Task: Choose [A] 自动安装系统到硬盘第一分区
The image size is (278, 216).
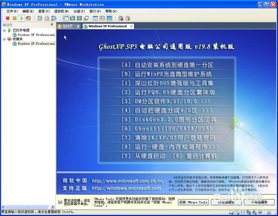Action: click(167, 65)
